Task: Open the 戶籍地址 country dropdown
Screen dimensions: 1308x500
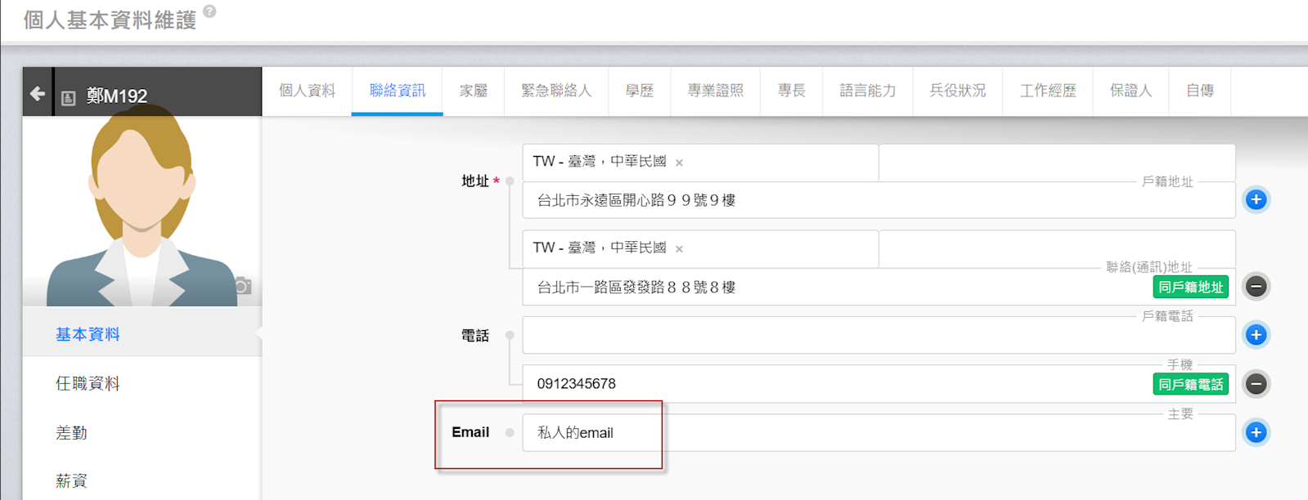Action: 777,162
